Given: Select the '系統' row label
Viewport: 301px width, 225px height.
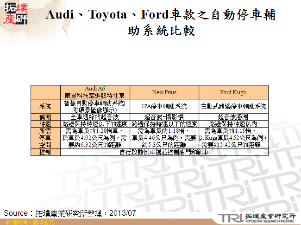Looking at the screenshot, I should tap(45, 106).
